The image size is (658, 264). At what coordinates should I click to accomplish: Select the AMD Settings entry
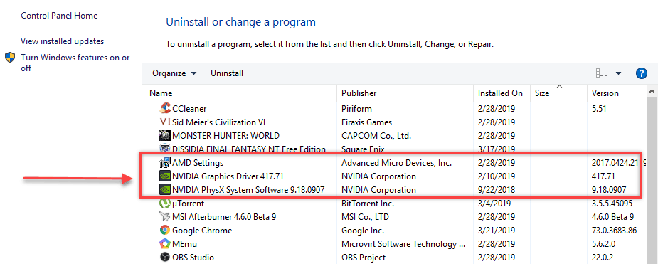coord(198,162)
